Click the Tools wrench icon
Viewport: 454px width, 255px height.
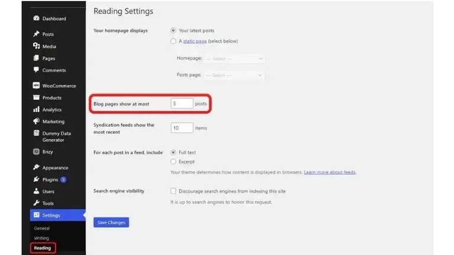click(36, 203)
